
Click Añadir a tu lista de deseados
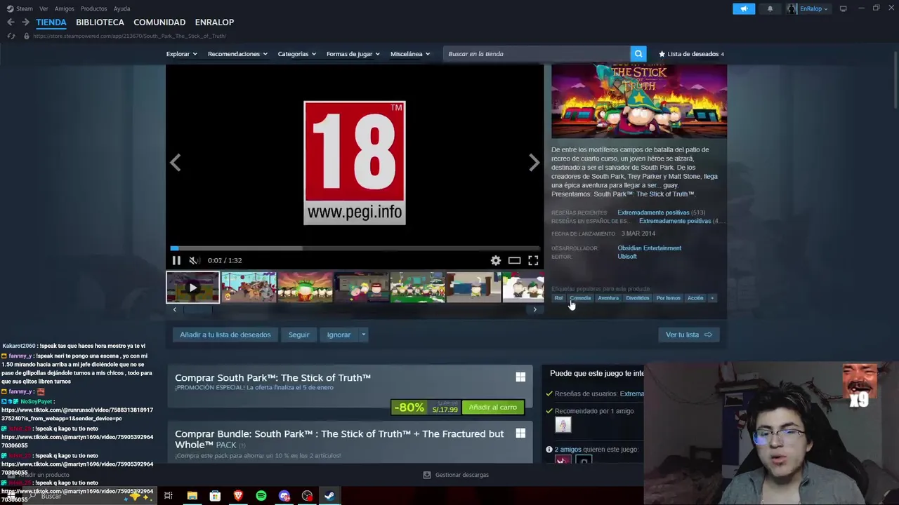(x=225, y=335)
